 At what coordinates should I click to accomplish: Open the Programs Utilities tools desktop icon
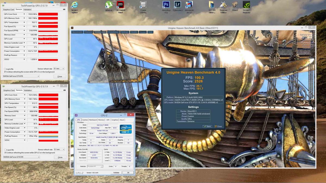coord(223,7)
